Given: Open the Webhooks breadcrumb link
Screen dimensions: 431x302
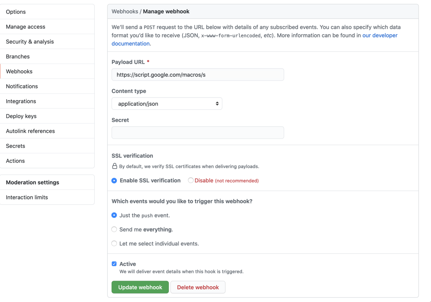Looking at the screenshot, I should tap(125, 11).
